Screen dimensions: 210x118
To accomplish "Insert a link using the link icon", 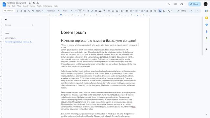I will coord(109,11).
